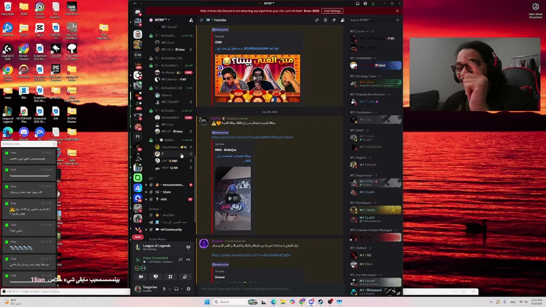This screenshot has height=307, width=546.
Task: Open the C<>s server icon
Action: (x=137, y=55)
